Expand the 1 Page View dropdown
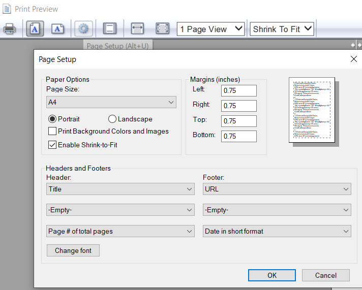 pos(210,29)
